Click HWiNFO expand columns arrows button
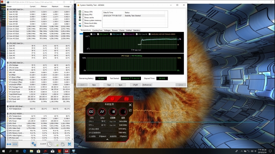275x154 pixels. coord(9,144)
